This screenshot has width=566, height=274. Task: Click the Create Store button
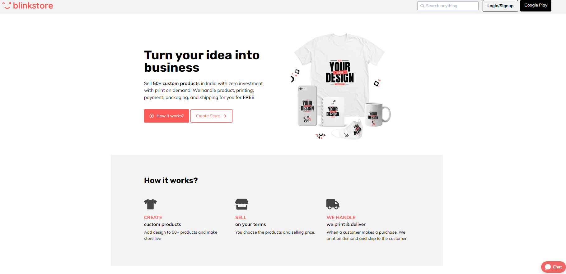(x=211, y=116)
